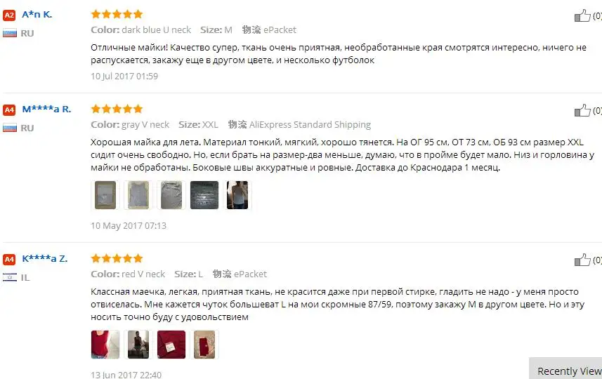Open photo of woman wearing gray top

pos(237,195)
